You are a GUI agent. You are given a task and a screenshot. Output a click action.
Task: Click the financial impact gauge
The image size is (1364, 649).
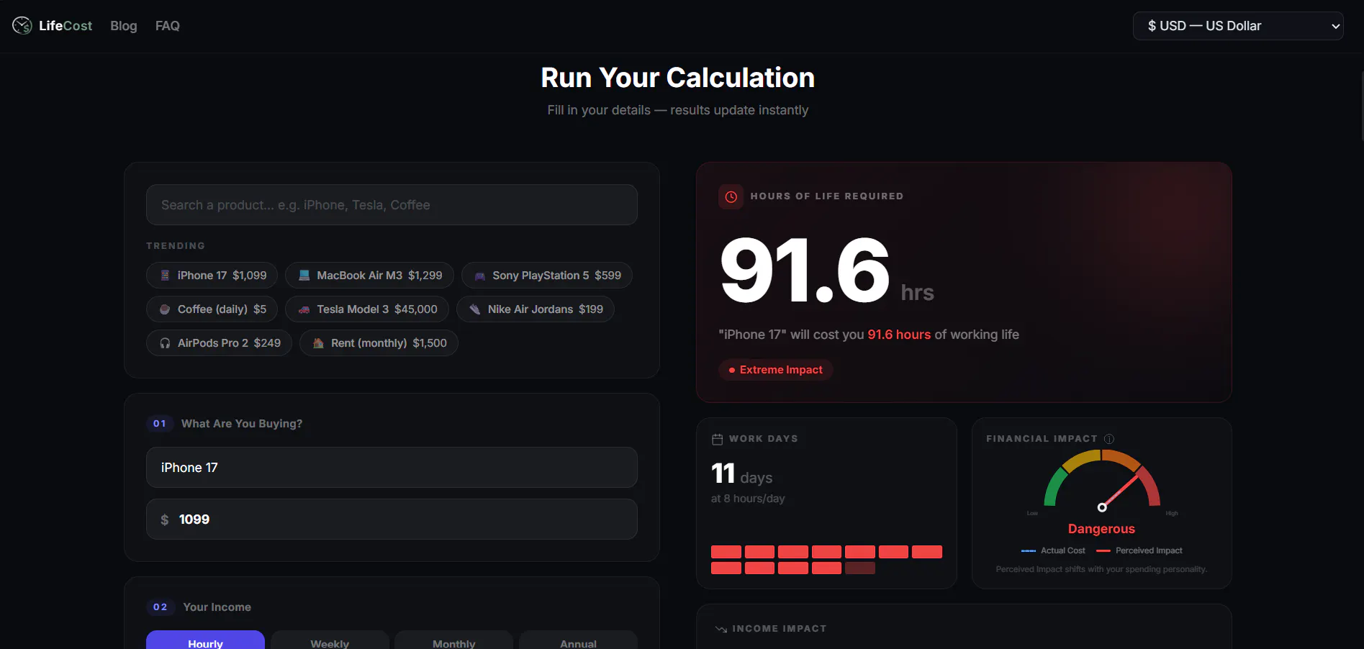(x=1101, y=481)
